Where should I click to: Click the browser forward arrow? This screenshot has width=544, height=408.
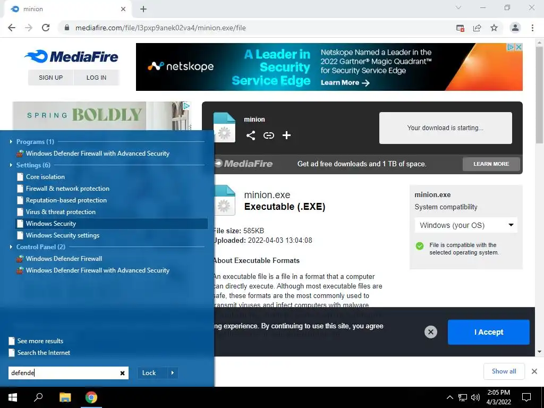point(29,28)
